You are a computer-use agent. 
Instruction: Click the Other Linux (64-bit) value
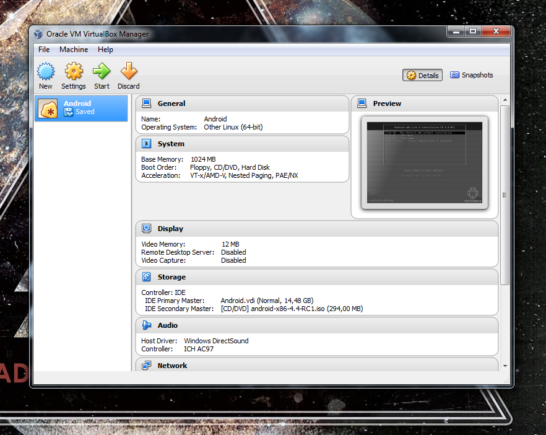point(233,127)
